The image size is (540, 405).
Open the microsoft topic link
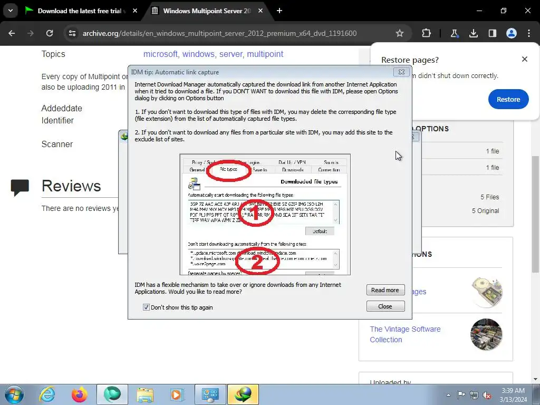click(160, 54)
